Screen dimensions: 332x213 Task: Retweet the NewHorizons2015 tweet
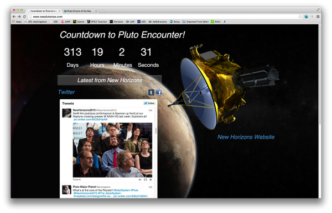(145, 180)
